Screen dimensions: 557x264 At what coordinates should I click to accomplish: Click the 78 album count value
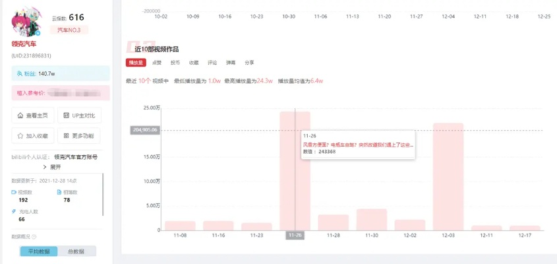pos(67,200)
